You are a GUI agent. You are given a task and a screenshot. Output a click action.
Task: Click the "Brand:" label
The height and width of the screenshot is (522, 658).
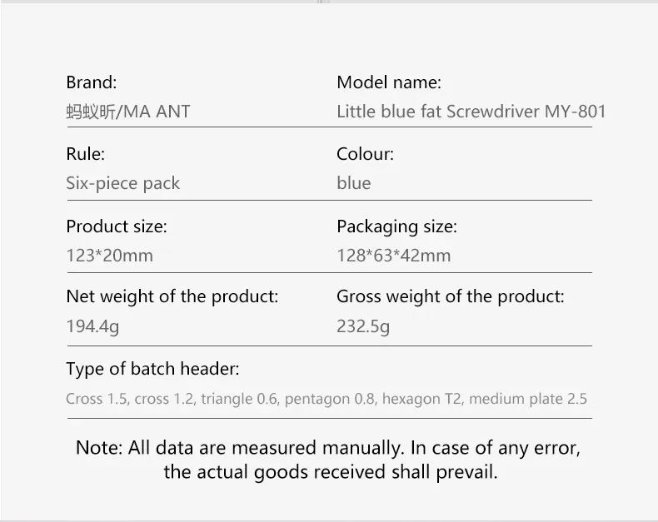(x=92, y=82)
